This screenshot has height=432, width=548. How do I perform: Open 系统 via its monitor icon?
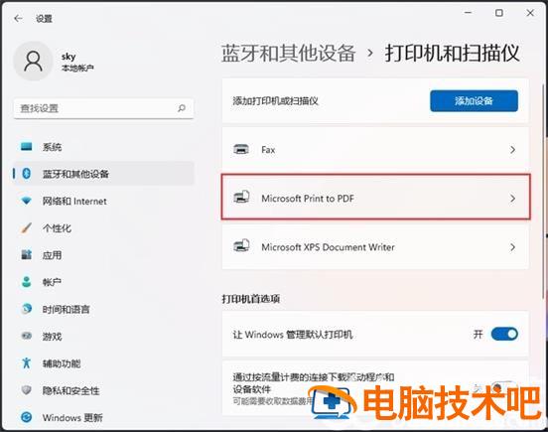coord(26,146)
